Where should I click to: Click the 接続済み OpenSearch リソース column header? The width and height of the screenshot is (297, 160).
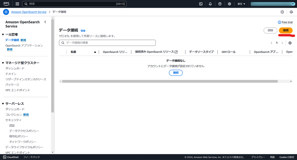[156, 52]
